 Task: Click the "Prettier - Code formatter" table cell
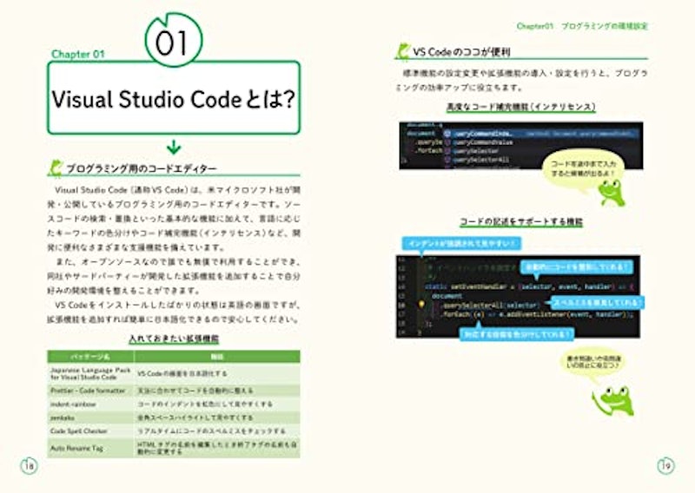pos(91,391)
